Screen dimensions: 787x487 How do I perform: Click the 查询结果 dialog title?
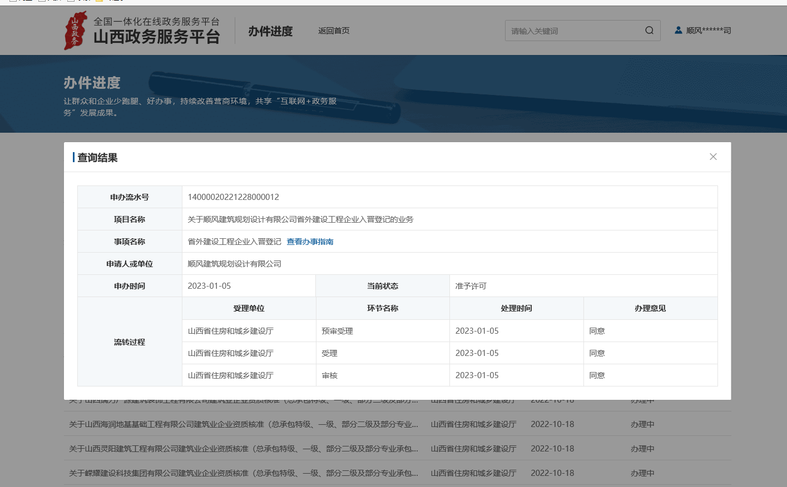(x=97, y=158)
